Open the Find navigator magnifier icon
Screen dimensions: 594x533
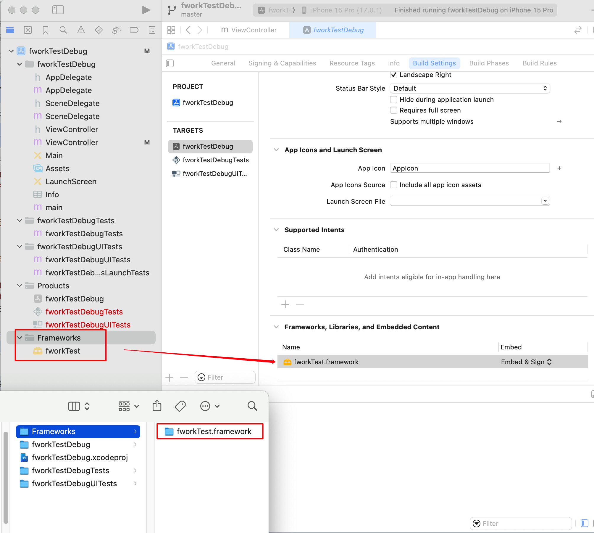pos(63,30)
